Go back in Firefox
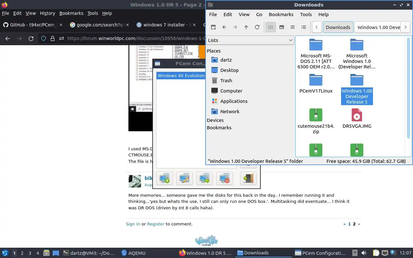 click(x=8, y=39)
